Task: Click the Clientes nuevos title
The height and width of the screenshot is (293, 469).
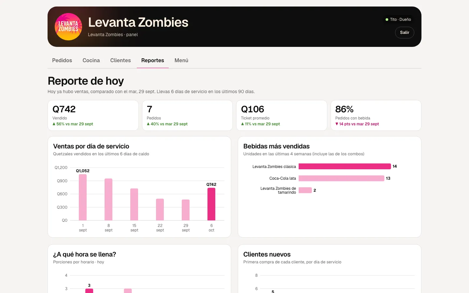Action: [x=267, y=254]
